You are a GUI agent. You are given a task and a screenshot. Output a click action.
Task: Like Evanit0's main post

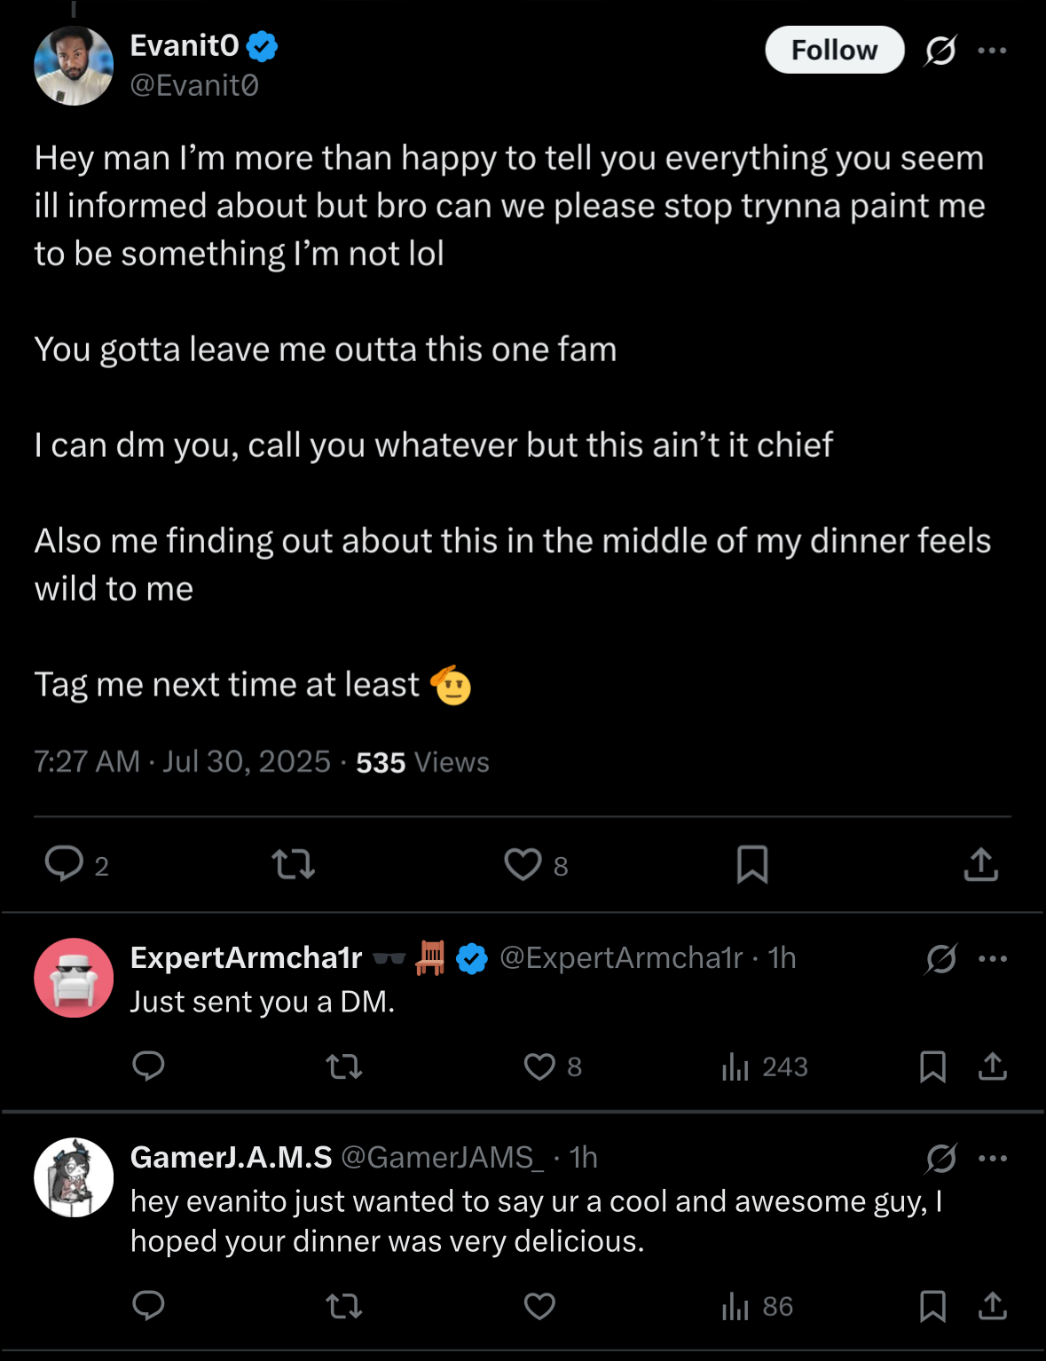(x=523, y=863)
